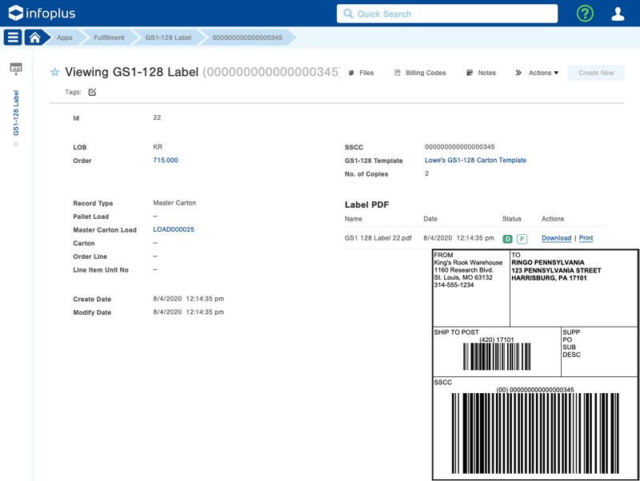The height and width of the screenshot is (481, 640).
Task: Select the Fulfillment breadcrumb tab
Action: 108,37
